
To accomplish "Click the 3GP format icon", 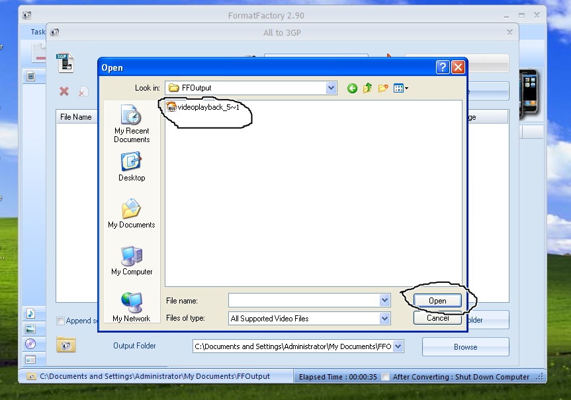I will click(66, 63).
